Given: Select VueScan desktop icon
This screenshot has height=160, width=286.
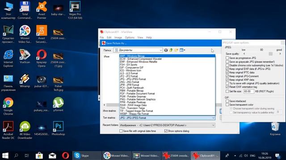Looking at the screenshot, I should click(25, 56).
